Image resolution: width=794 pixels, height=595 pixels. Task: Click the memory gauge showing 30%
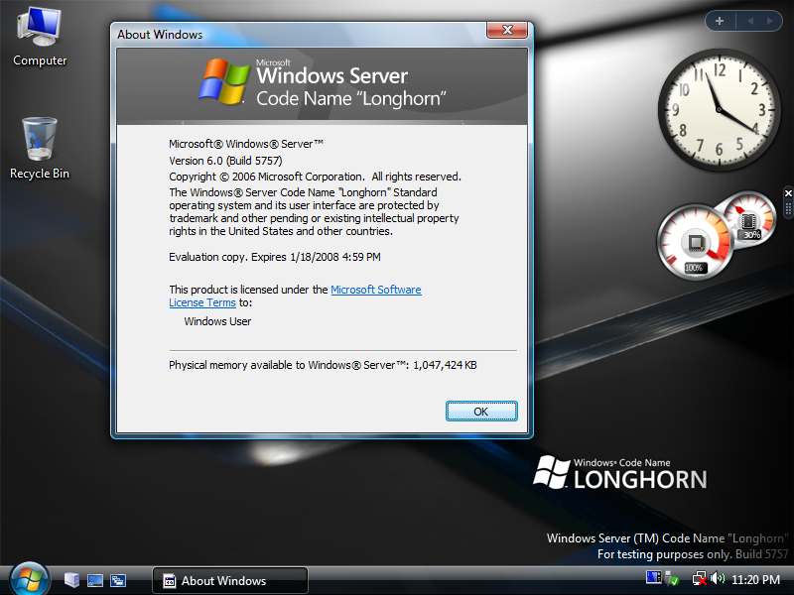[x=750, y=218]
